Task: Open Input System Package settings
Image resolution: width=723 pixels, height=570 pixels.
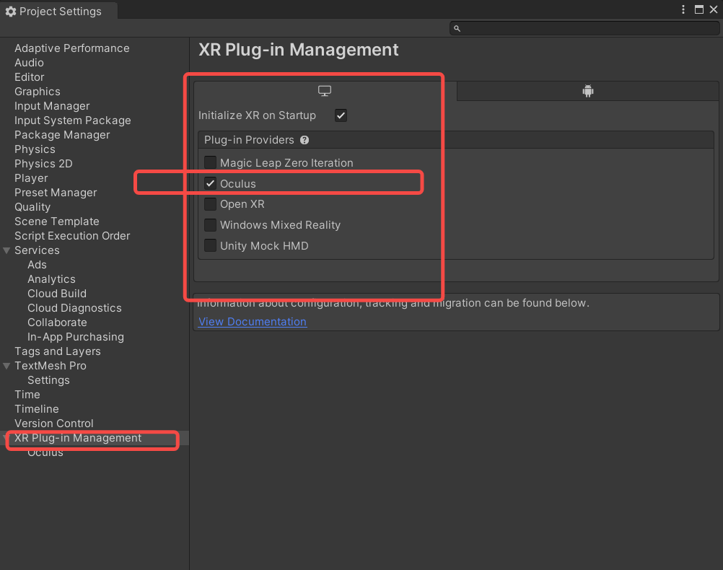Action: coord(73,120)
